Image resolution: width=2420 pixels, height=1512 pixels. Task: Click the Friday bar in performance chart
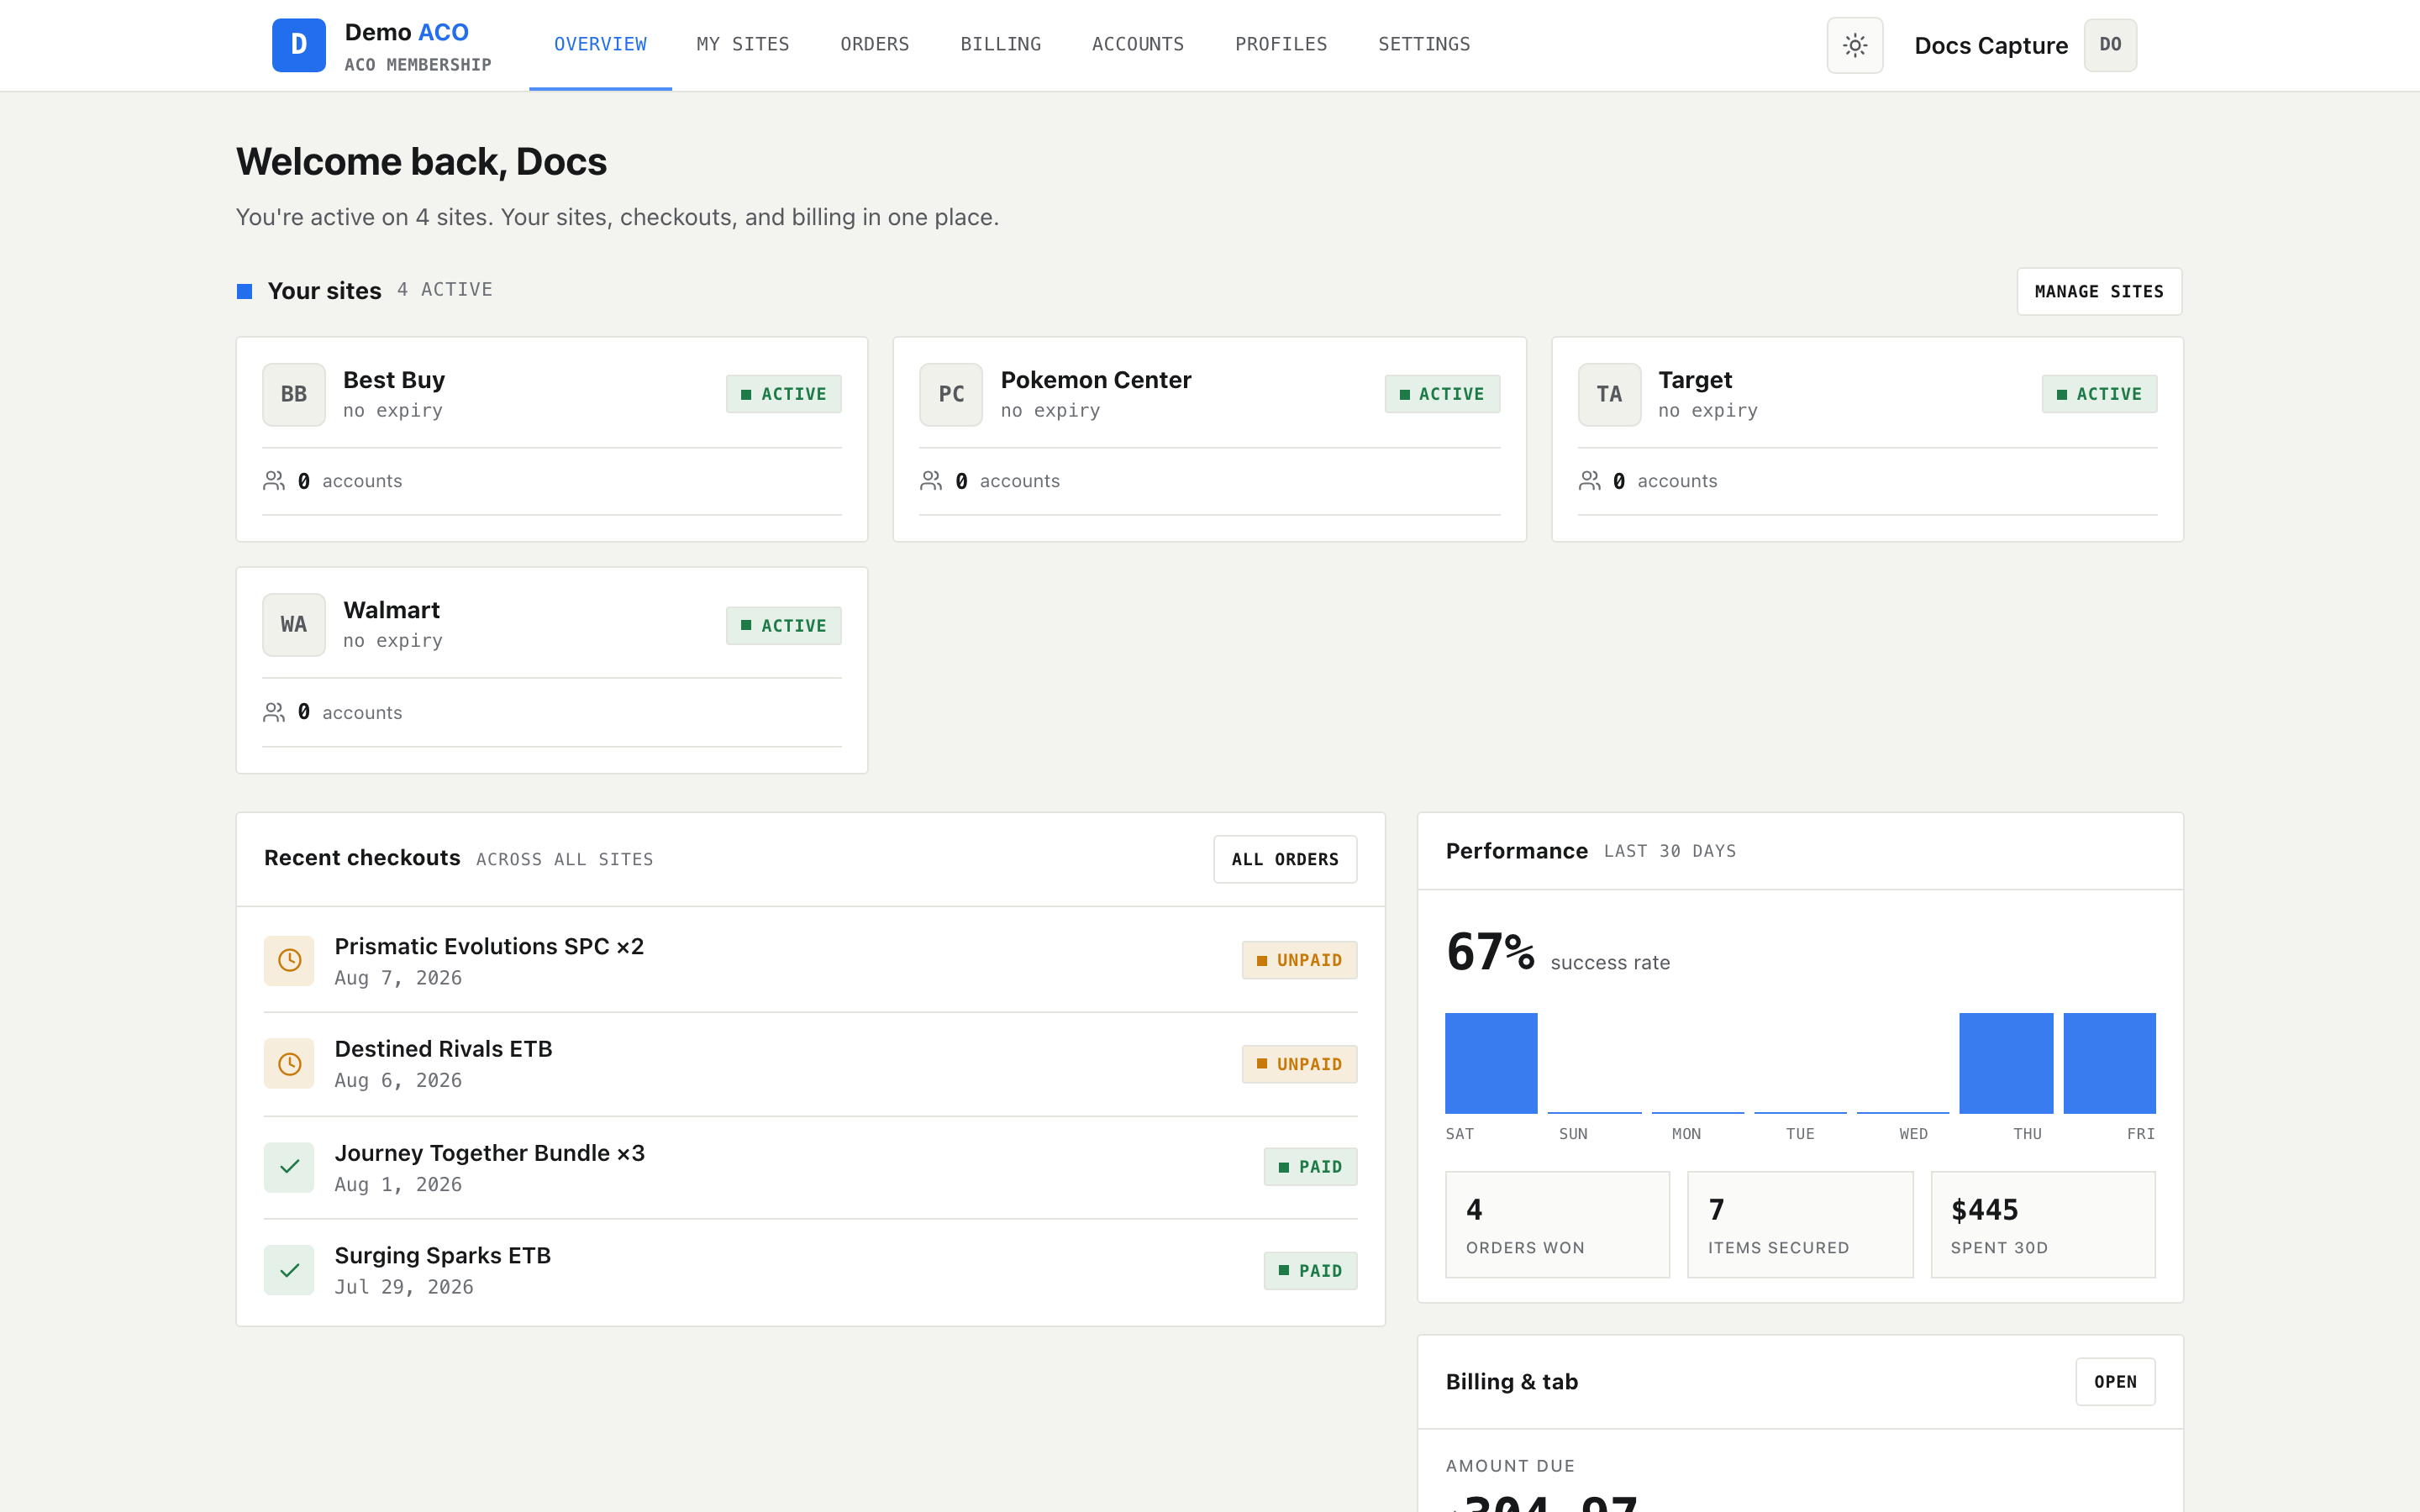pos(2109,1063)
